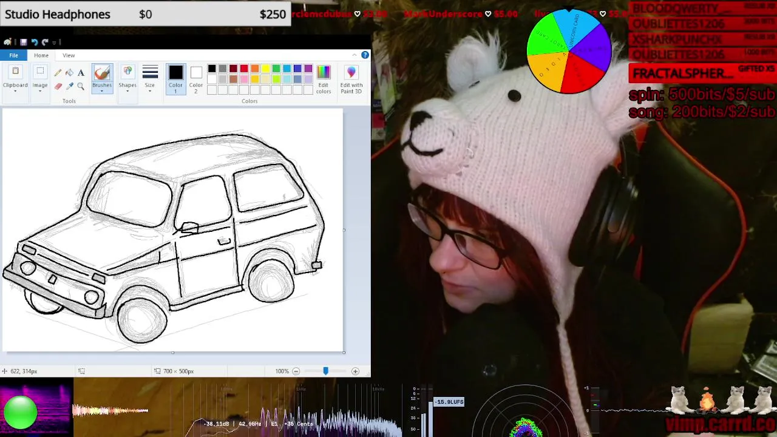Click the Brushes tool icon
The image size is (777, 437).
click(x=102, y=73)
